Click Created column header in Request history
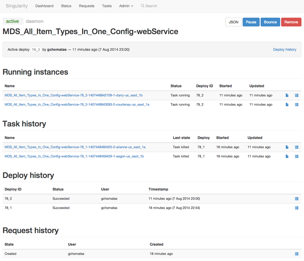This screenshot has width=304, height=261. [156, 244]
